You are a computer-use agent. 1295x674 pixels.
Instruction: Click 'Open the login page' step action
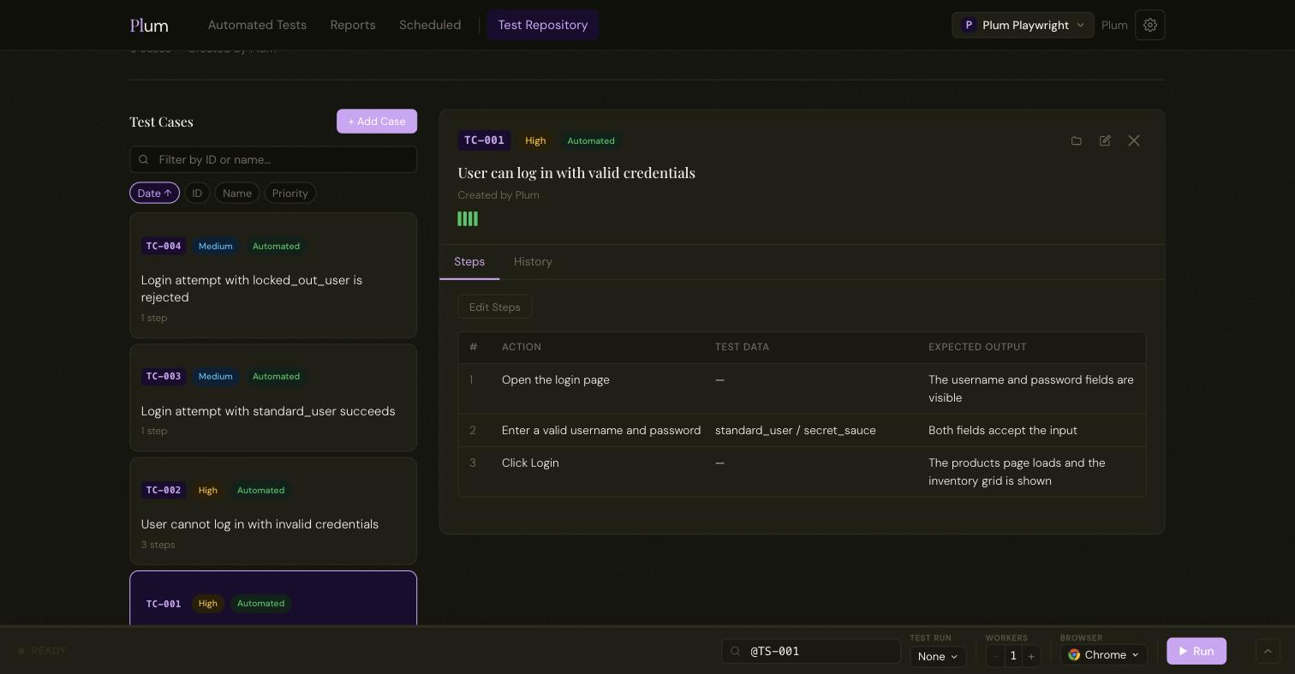[556, 379]
